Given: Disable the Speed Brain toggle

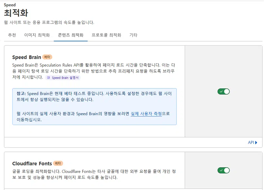Looking at the screenshot, I should point(224,92).
